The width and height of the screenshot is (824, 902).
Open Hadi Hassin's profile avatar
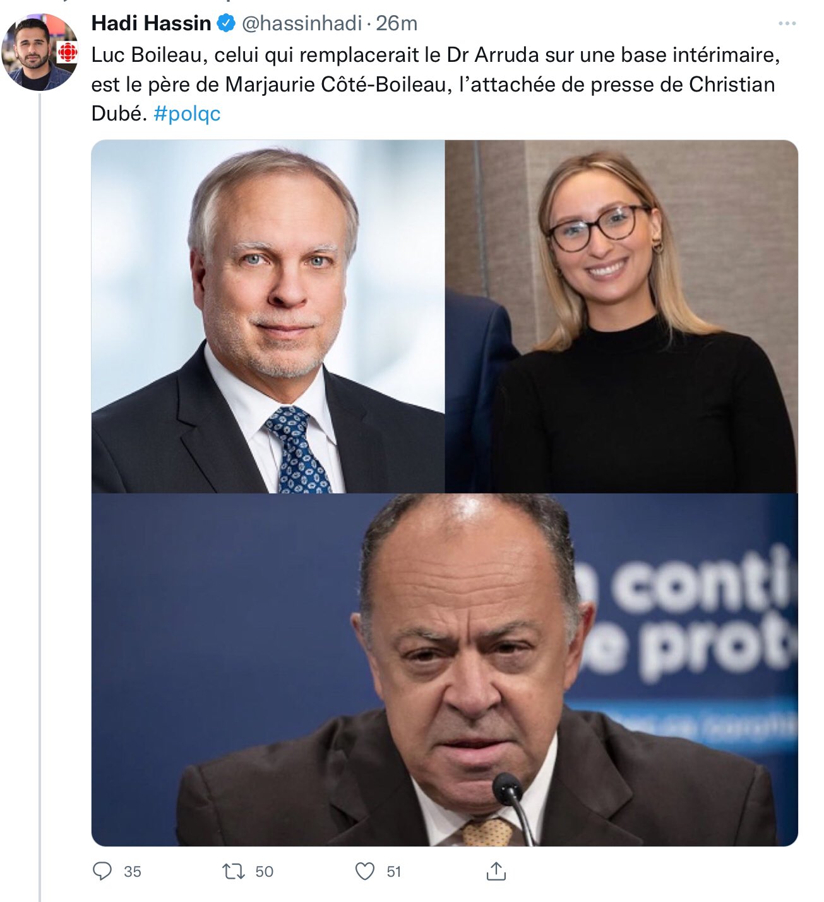pos(40,52)
